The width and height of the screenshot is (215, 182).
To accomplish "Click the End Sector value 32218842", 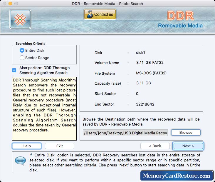I will point(145,104).
